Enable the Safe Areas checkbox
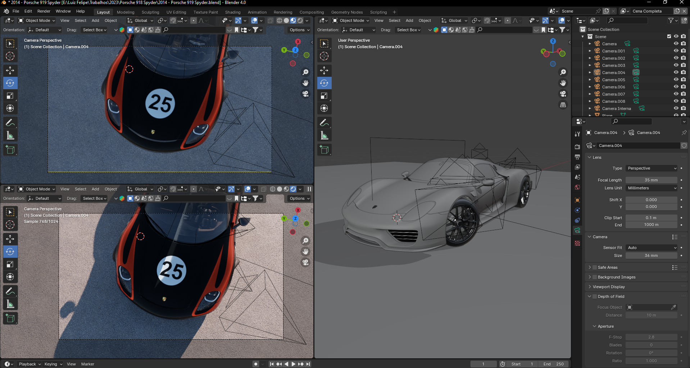690x368 pixels. point(595,267)
